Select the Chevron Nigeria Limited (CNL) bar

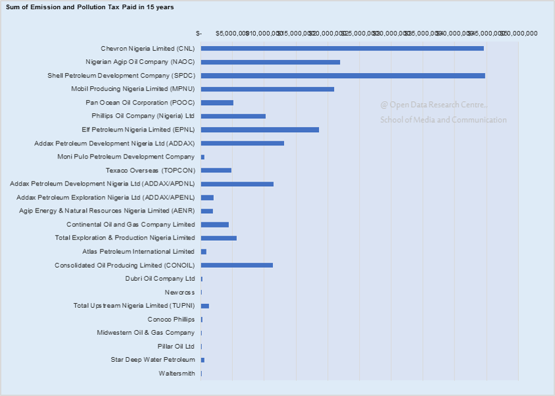tap(343, 49)
